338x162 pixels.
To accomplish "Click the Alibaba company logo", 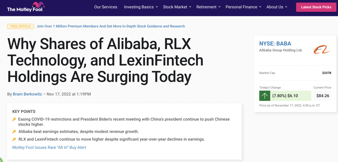I will 322,49.
